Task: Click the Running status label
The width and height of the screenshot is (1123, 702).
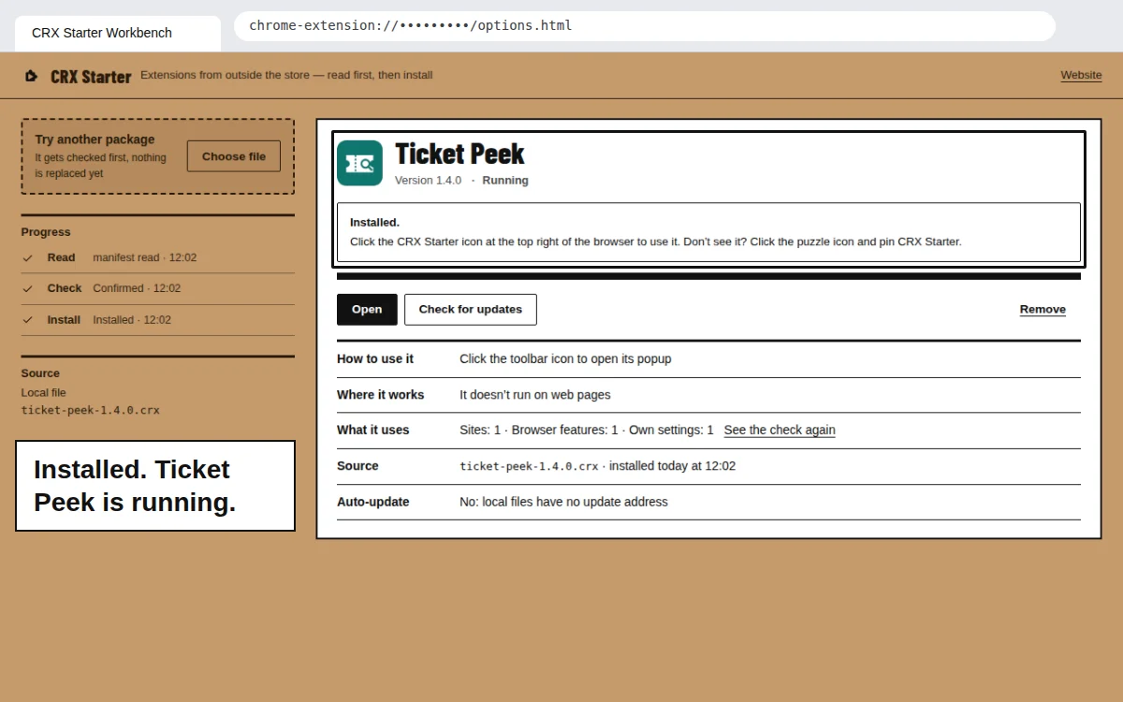Action: point(505,181)
